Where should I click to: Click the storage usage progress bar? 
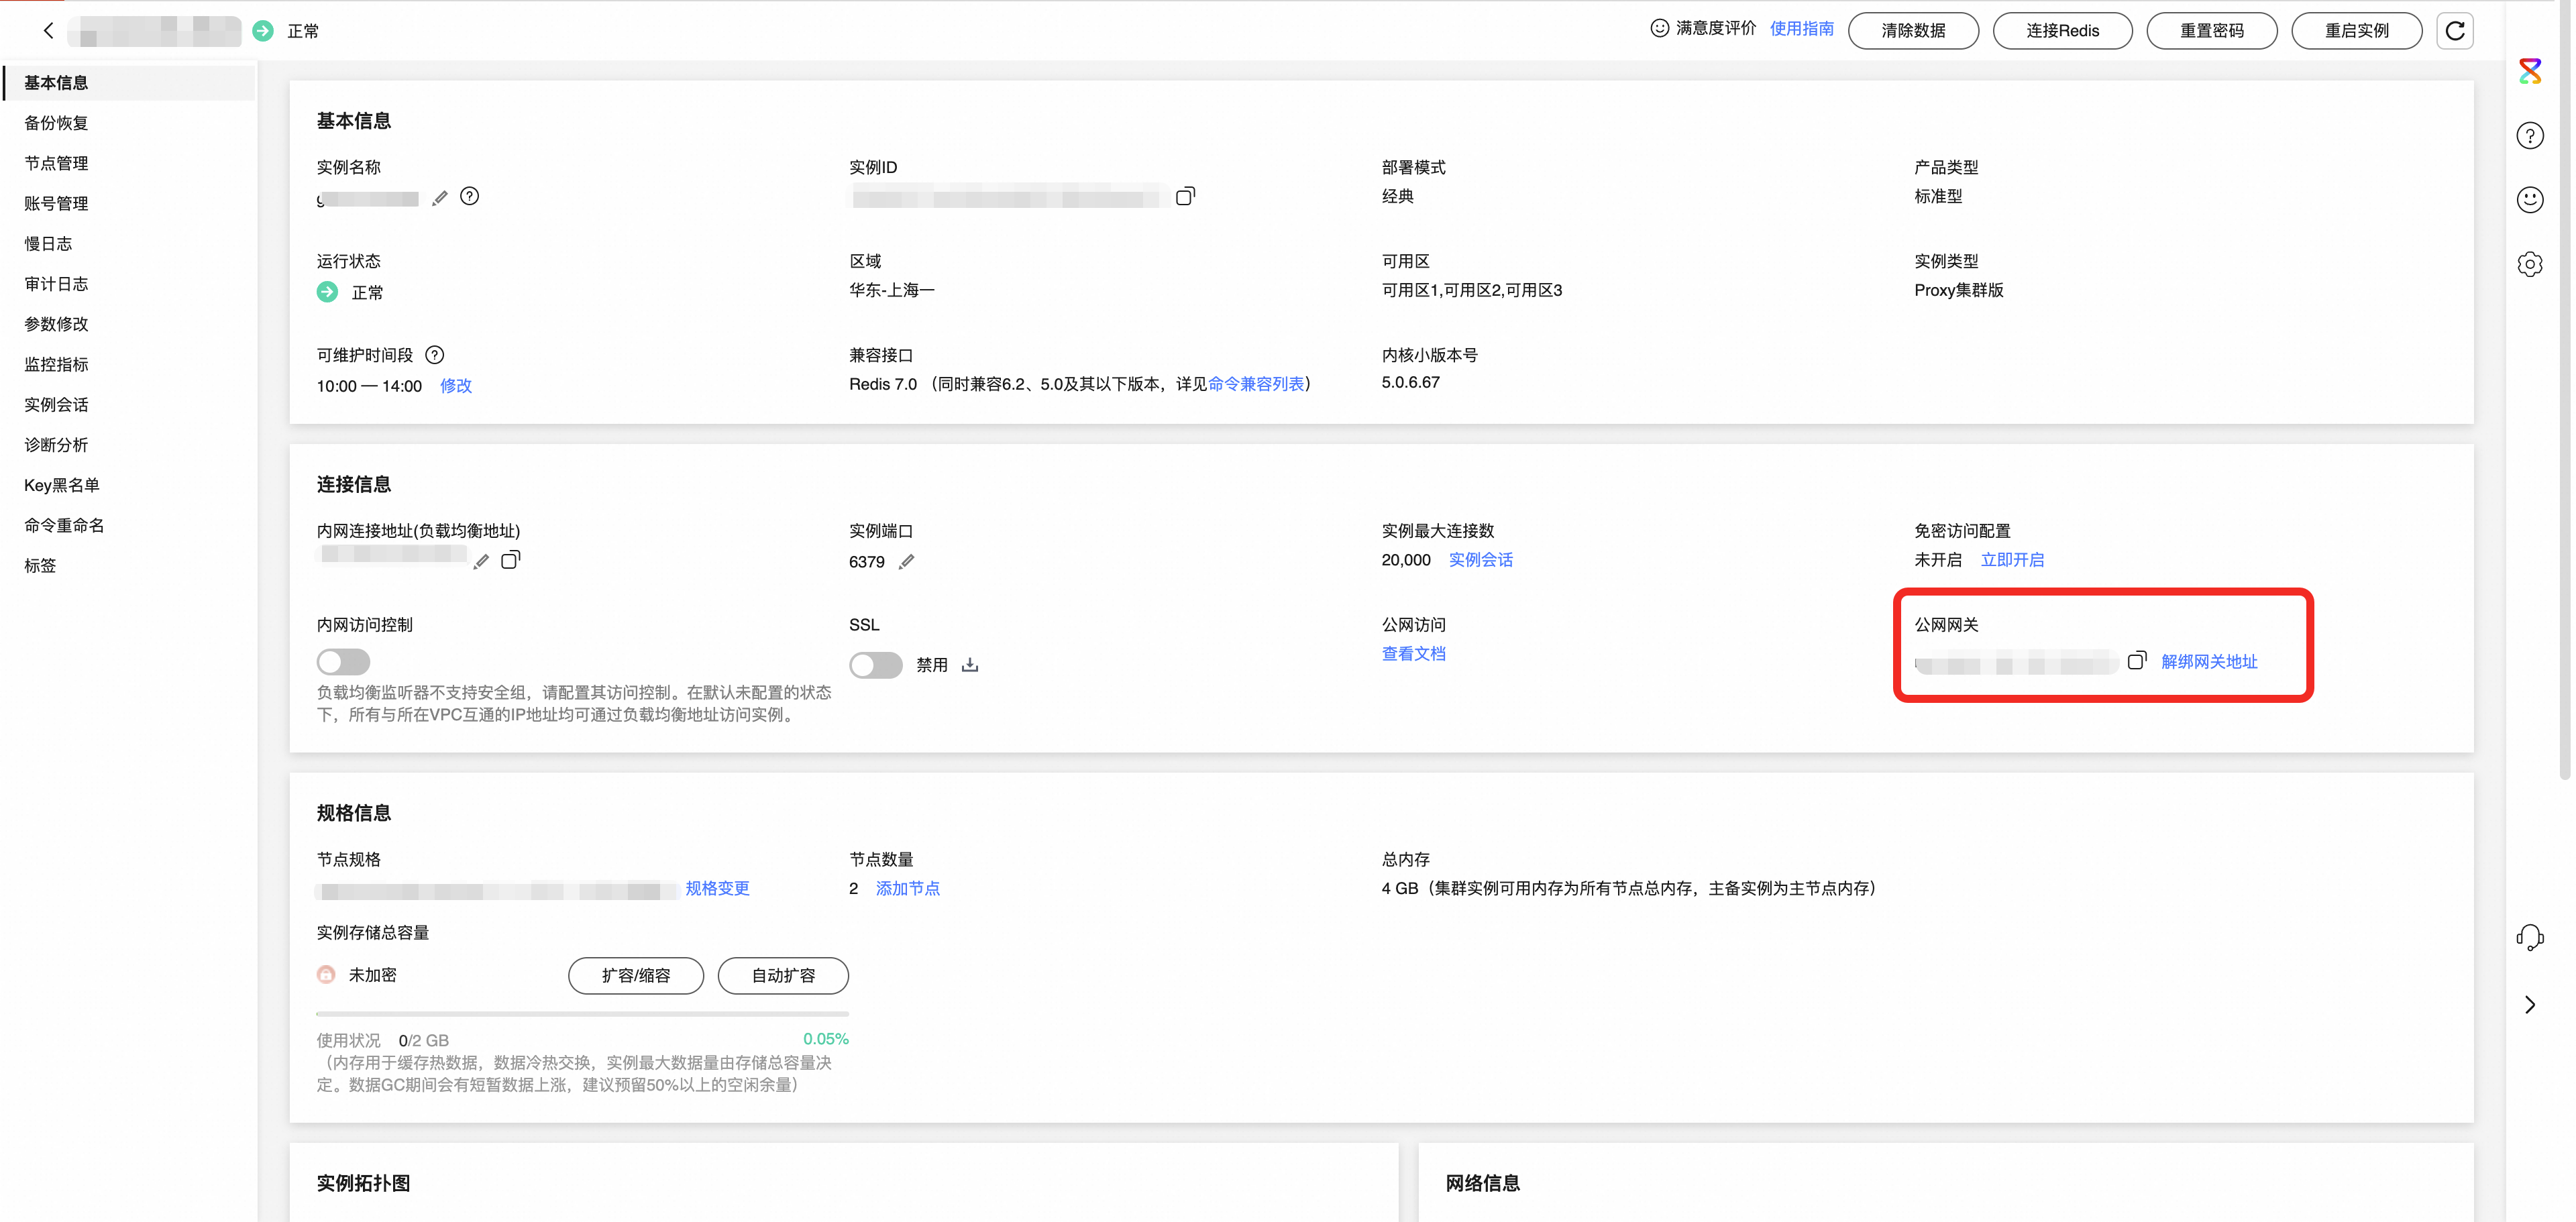pyautogui.click(x=582, y=1014)
